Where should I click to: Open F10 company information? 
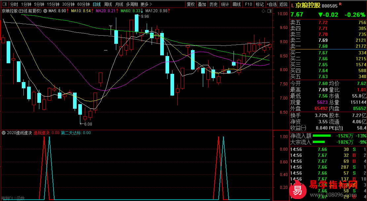coord(248,5)
